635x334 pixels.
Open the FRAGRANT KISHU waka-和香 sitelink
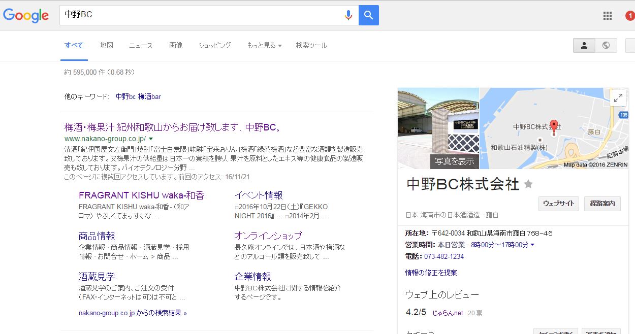tap(142, 195)
